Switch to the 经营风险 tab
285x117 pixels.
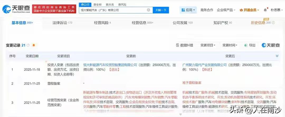click(102, 23)
